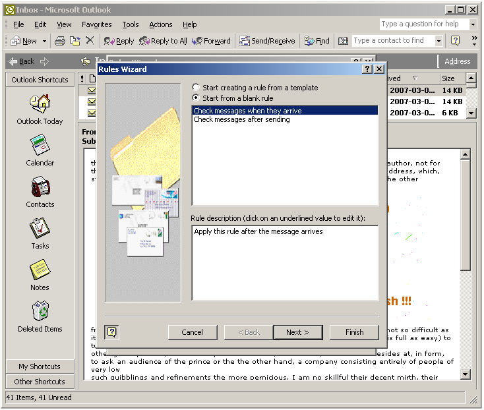
Task: Open the Calendar shortcut
Action: click(x=40, y=150)
